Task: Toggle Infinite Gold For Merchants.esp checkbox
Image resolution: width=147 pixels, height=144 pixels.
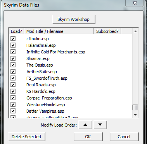Action: 13,52
